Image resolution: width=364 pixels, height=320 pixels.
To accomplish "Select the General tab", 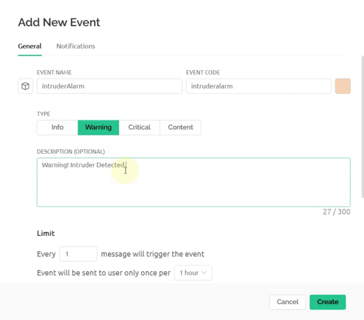I will click(x=30, y=46).
